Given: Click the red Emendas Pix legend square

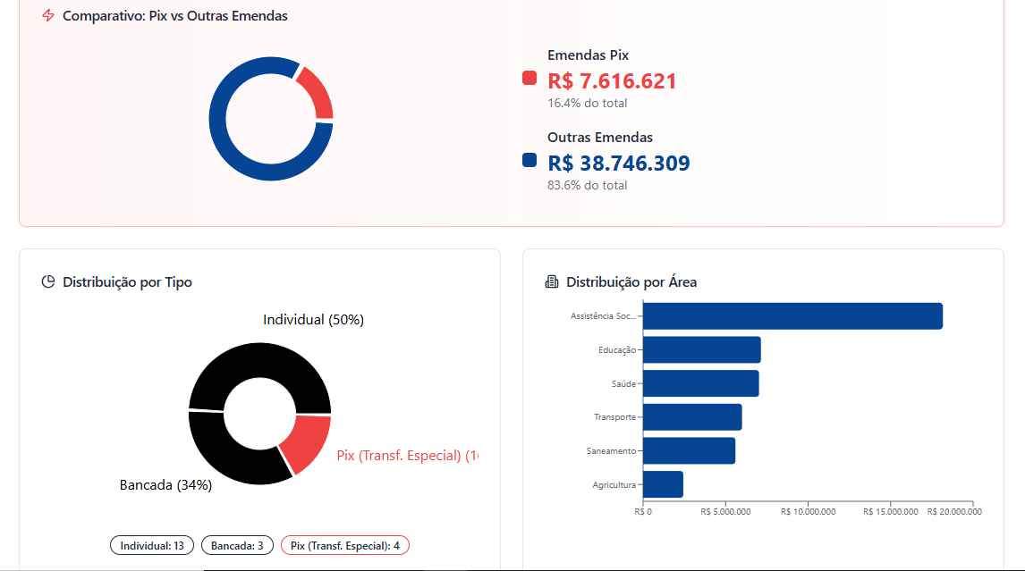Looking at the screenshot, I should point(529,79).
